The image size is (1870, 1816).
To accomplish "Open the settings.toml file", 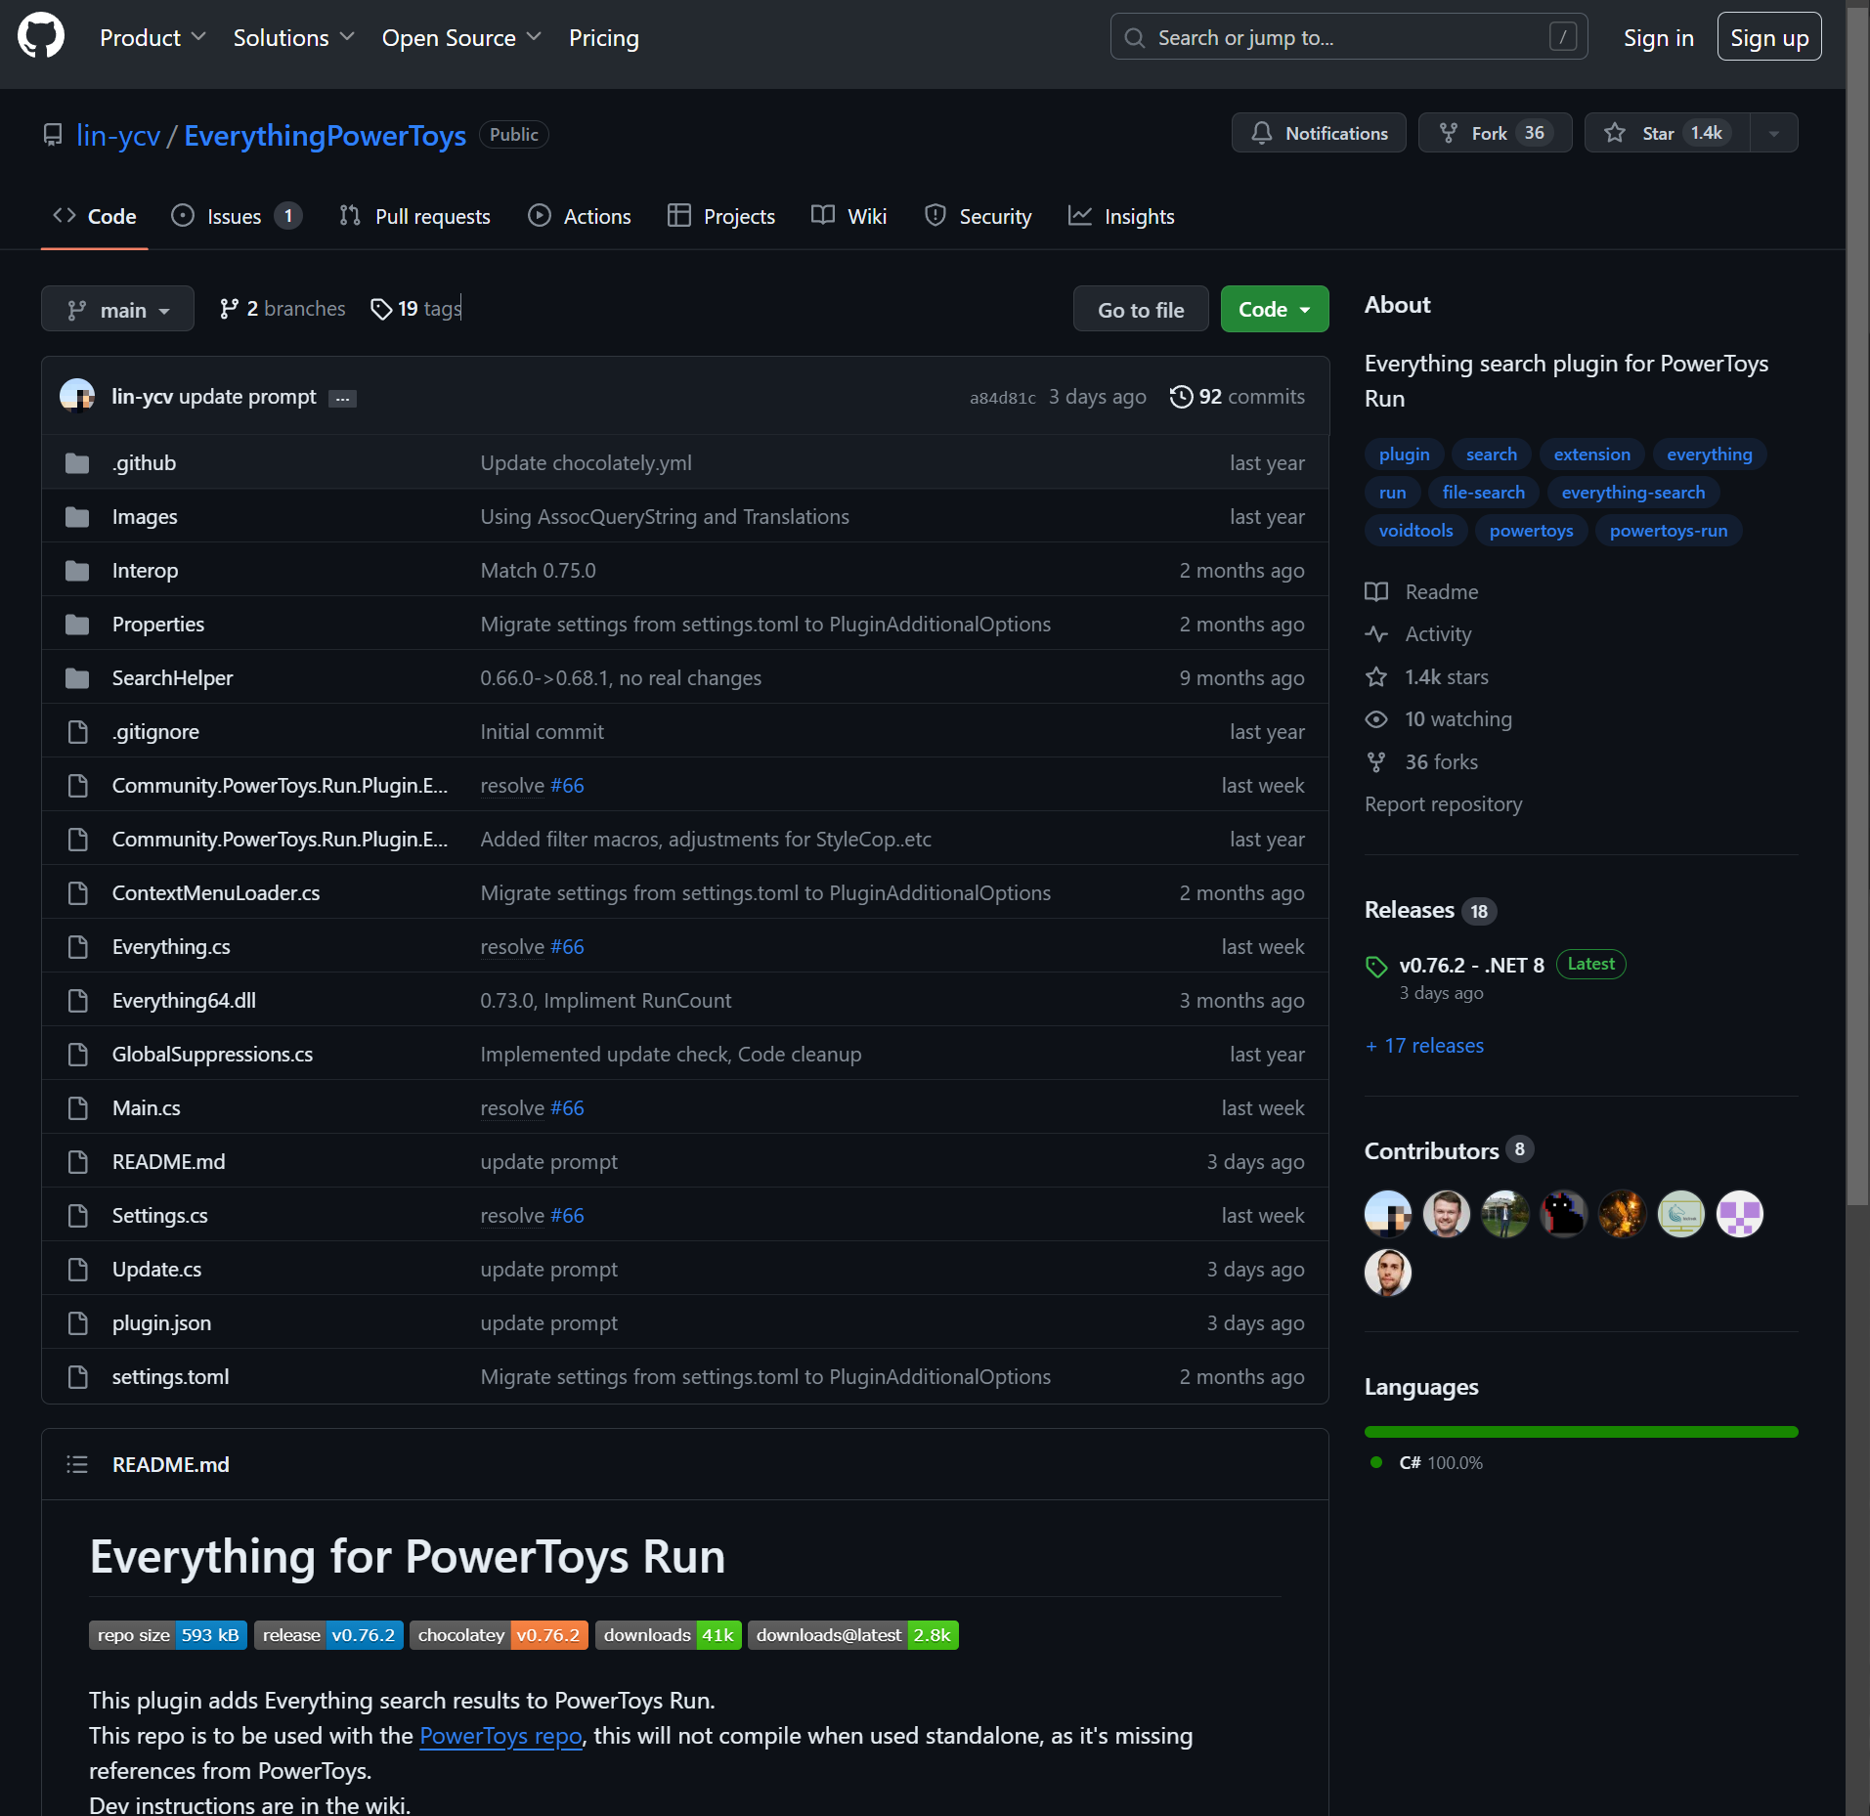I will pos(170,1376).
